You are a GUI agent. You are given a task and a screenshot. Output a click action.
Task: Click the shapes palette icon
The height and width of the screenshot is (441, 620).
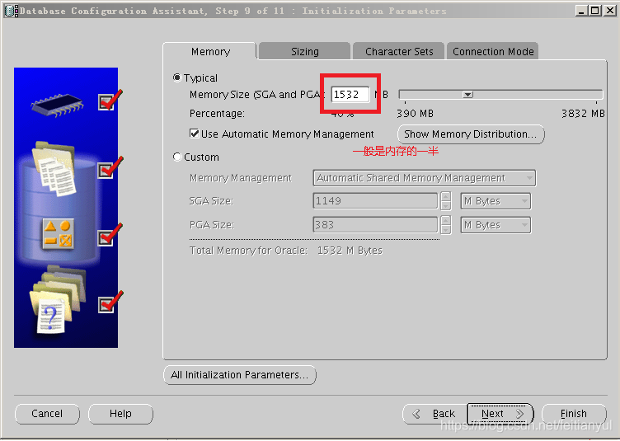tap(58, 233)
